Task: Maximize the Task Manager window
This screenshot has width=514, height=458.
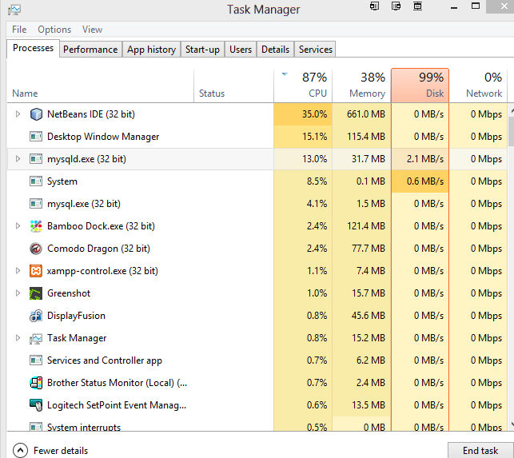Action: click(x=476, y=6)
